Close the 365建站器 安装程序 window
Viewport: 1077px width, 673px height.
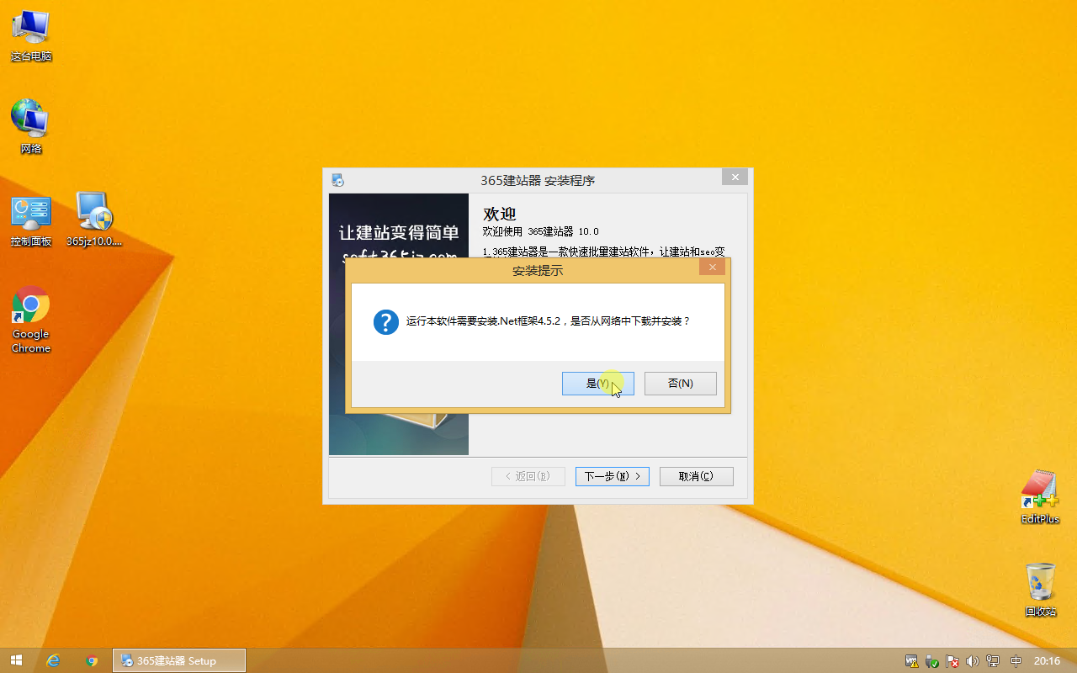pos(735,178)
